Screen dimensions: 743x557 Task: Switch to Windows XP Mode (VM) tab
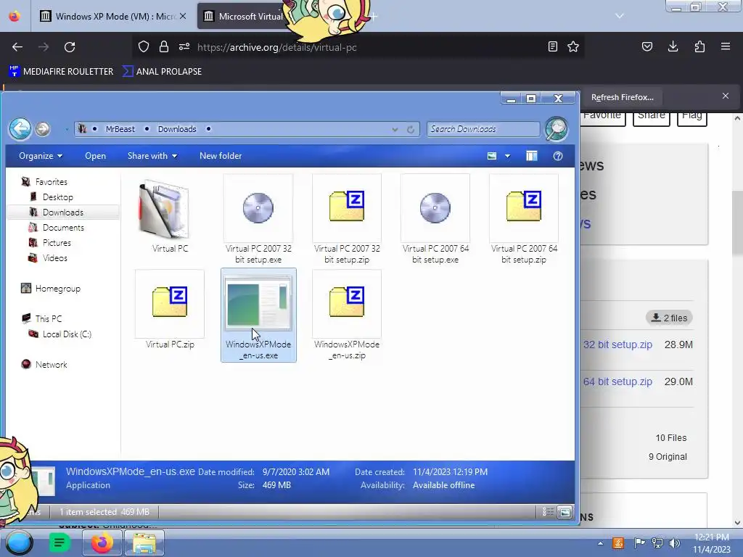pos(112,16)
